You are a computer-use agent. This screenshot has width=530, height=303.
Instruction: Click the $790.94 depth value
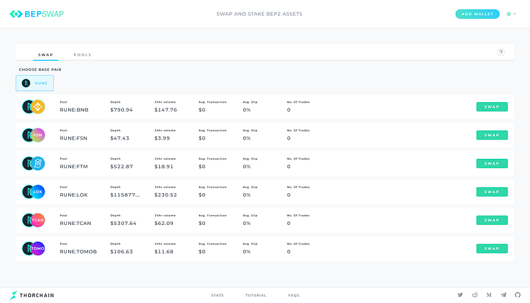[121, 110]
